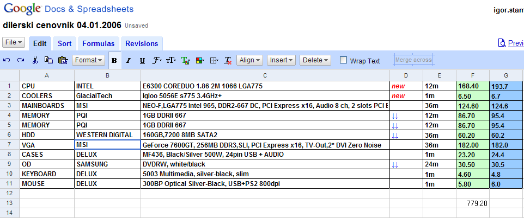Open Docs & Spreadsheets home link
The image size is (524, 218).
click(x=89, y=9)
